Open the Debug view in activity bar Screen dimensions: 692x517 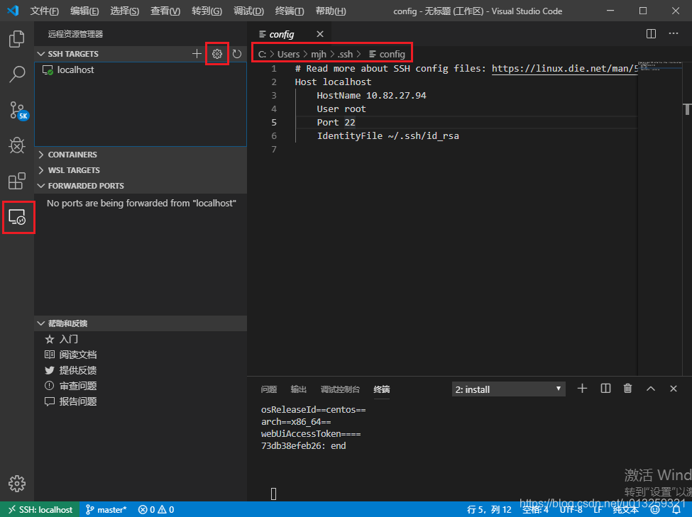(x=17, y=145)
